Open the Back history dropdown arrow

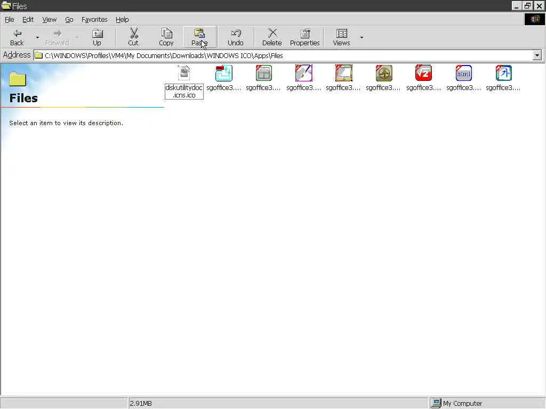[x=37, y=37]
